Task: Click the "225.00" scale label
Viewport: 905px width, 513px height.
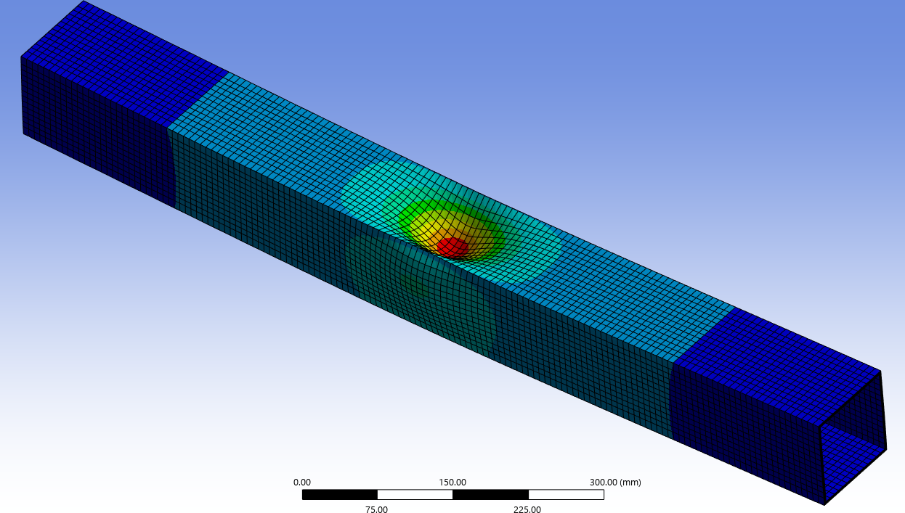Action: point(527,509)
